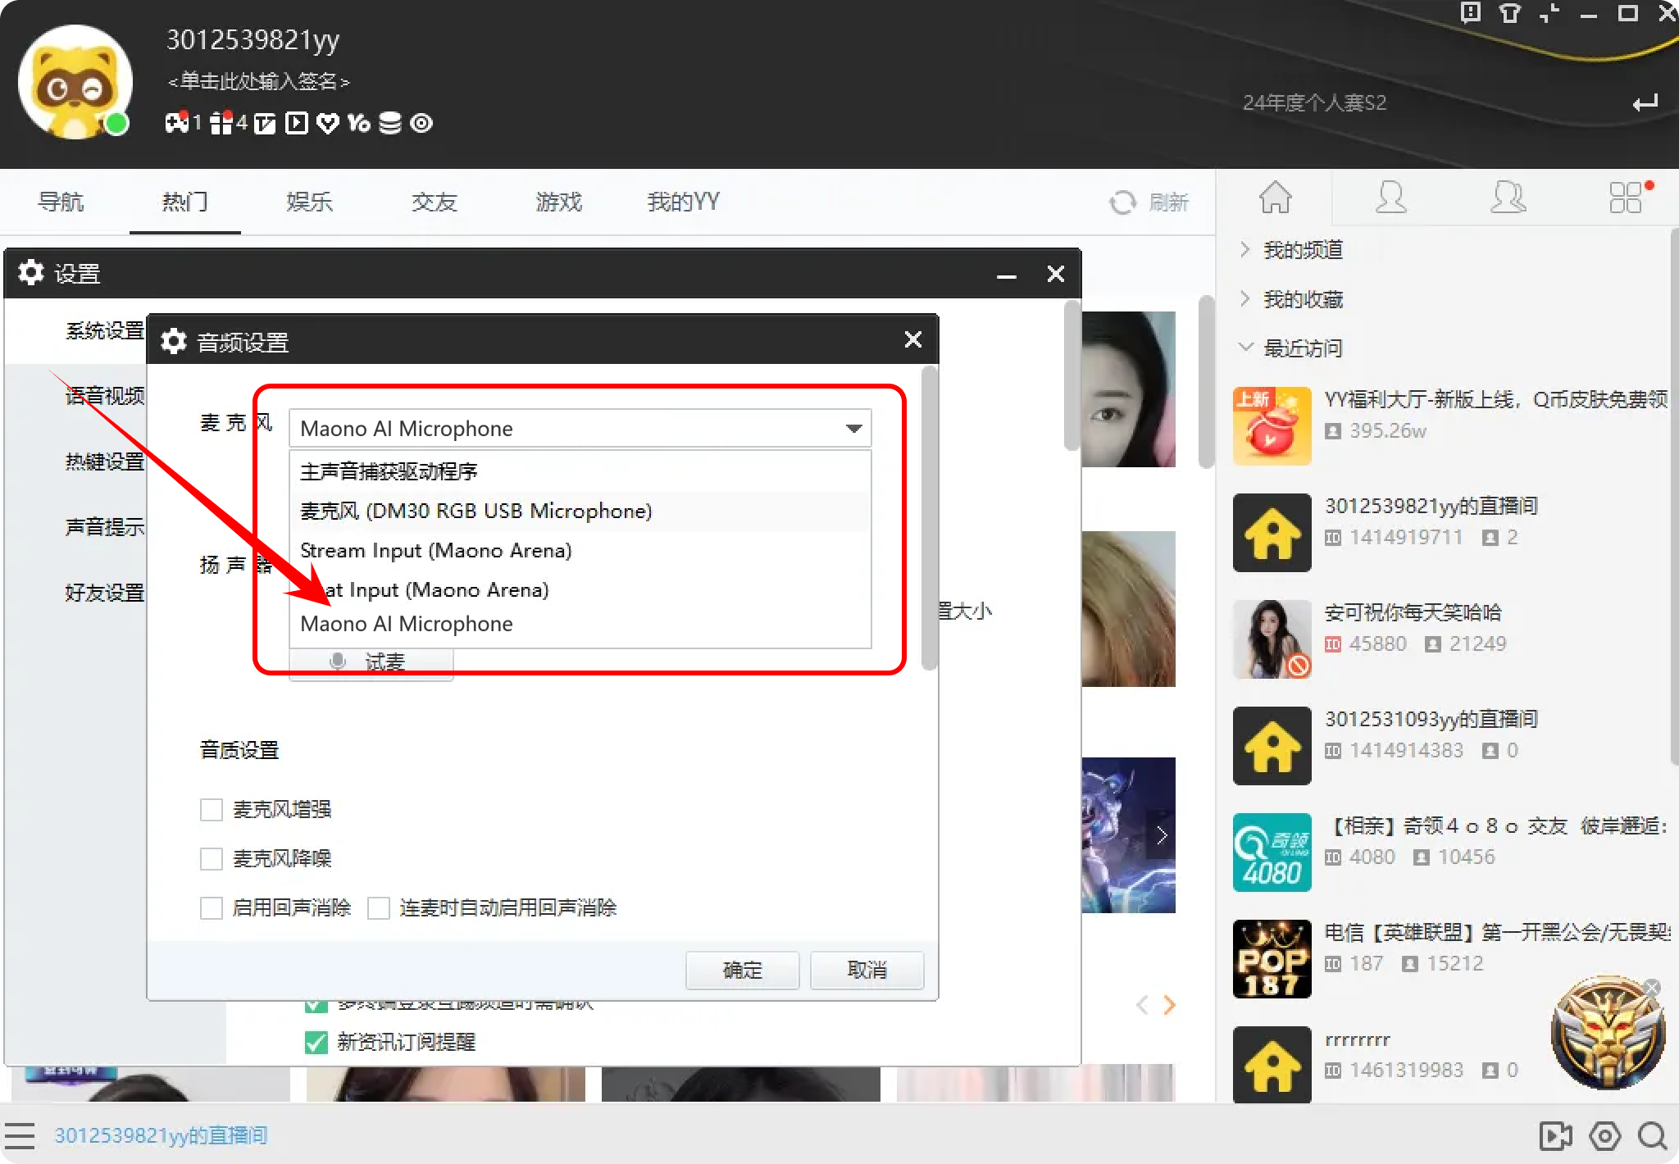Open the apps grid icon with red dot
This screenshot has height=1164, width=1679.
[x=1627, y=198]
